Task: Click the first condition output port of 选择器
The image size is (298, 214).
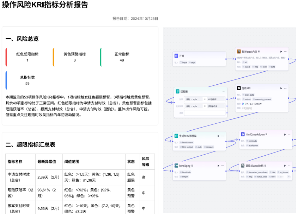Action: pyautogui.click(x=227, y=99)
